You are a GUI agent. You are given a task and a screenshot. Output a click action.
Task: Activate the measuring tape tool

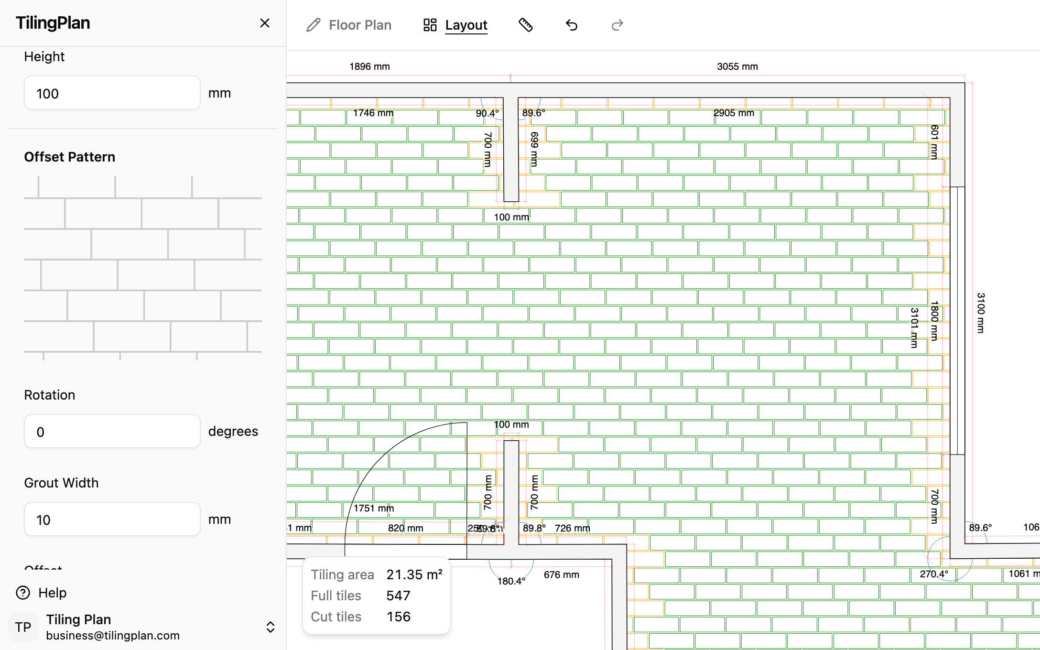pos(526,25)
